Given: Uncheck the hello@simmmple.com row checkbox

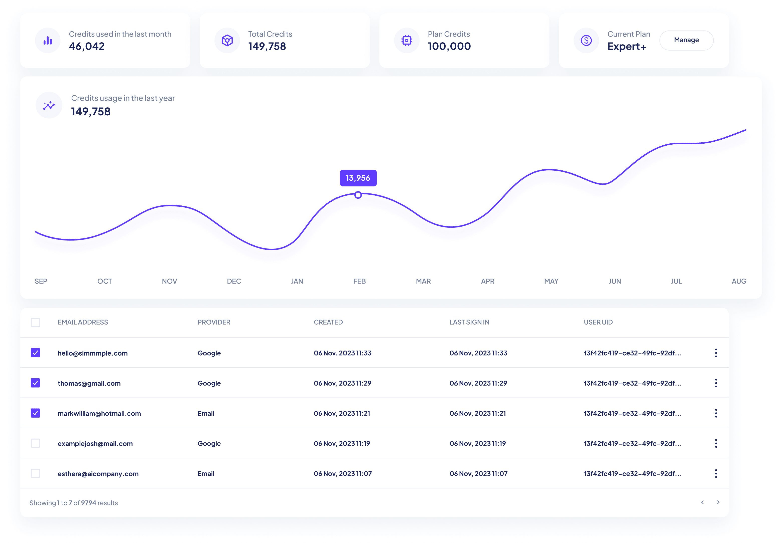Looking at the screenshot, I should pos(35,353).
